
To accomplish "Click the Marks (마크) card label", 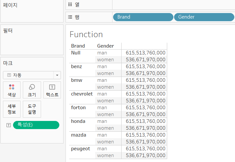I will coord(8,63).
